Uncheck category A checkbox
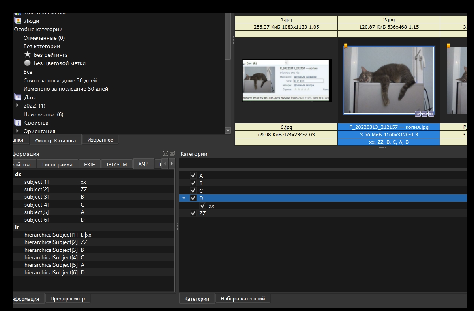474x311 pixels. pos(193,176)
